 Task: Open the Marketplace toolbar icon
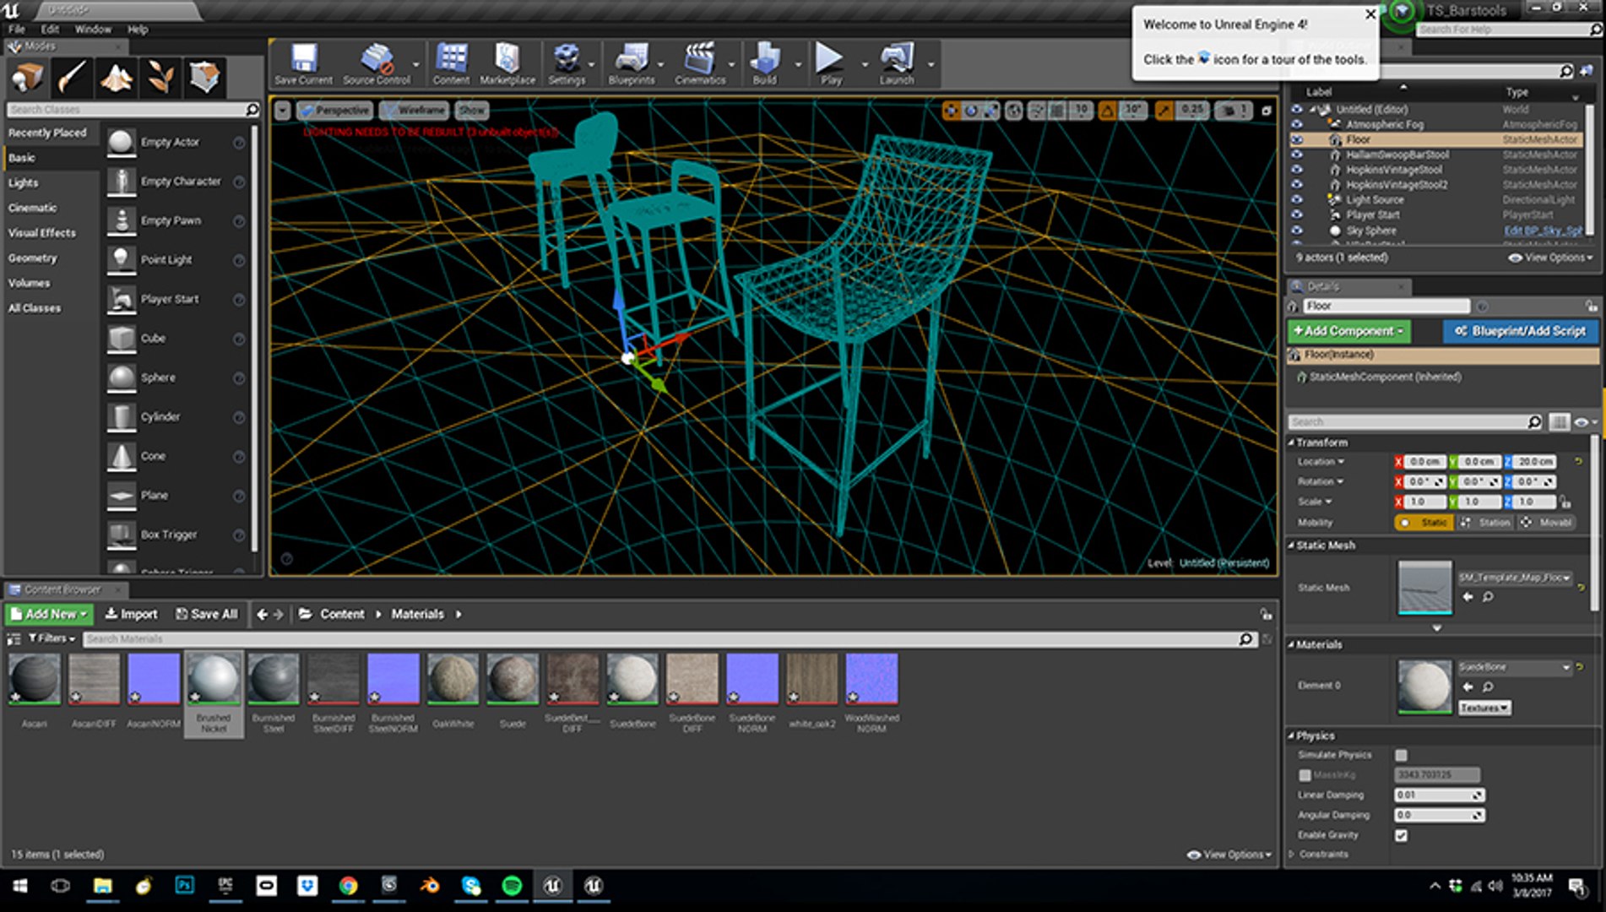click(507, 63)
